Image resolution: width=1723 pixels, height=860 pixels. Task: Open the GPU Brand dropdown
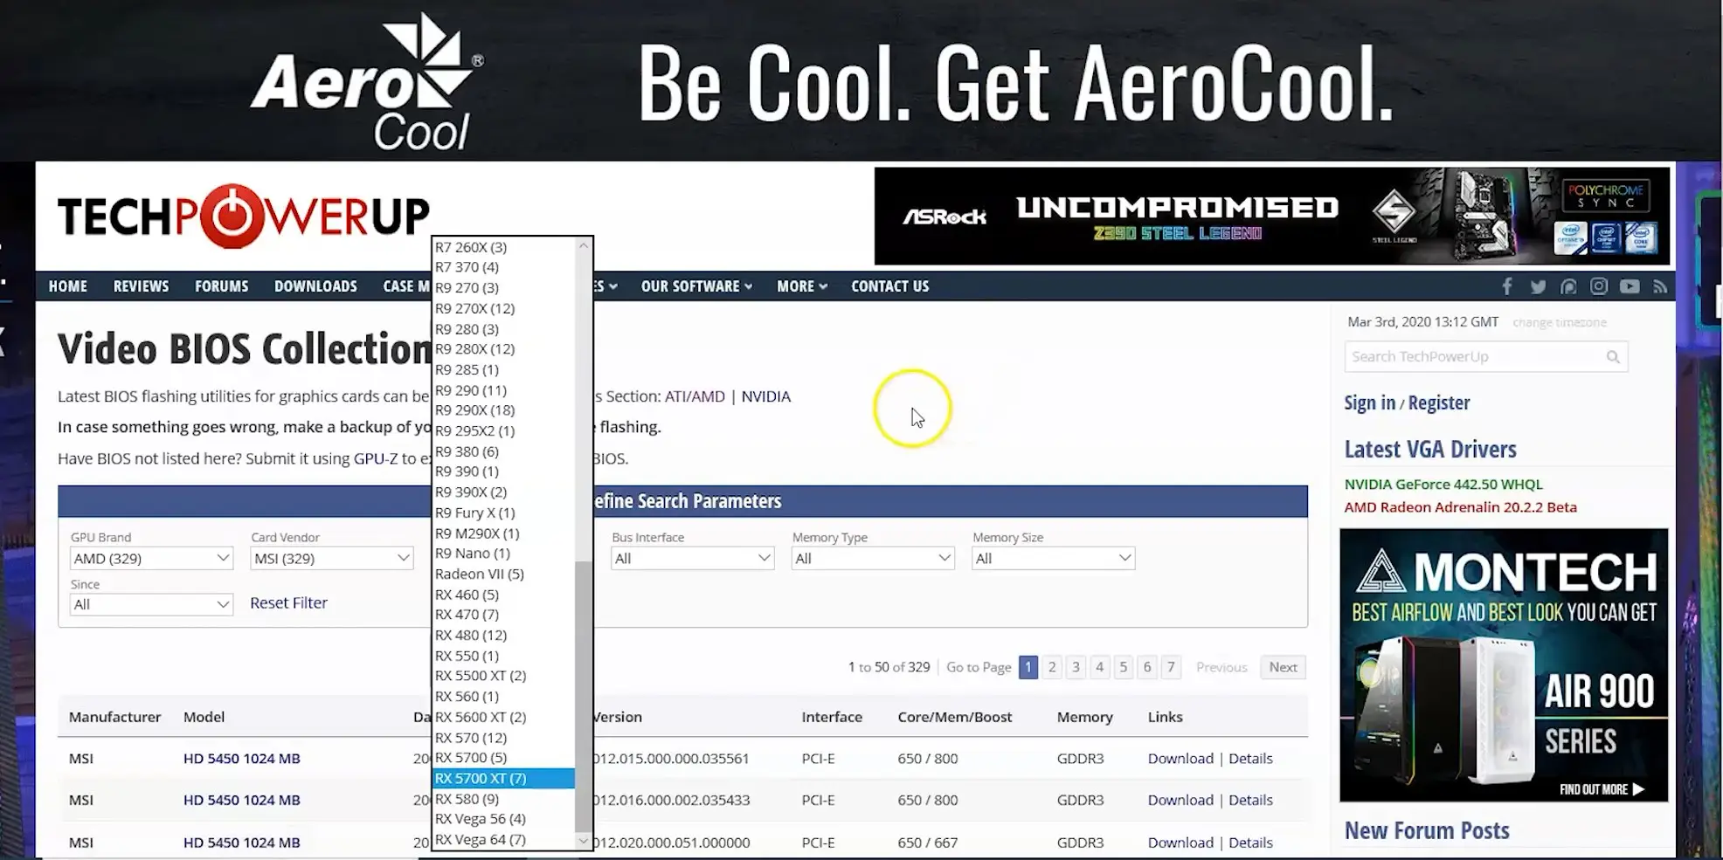(x=151, y=559)
